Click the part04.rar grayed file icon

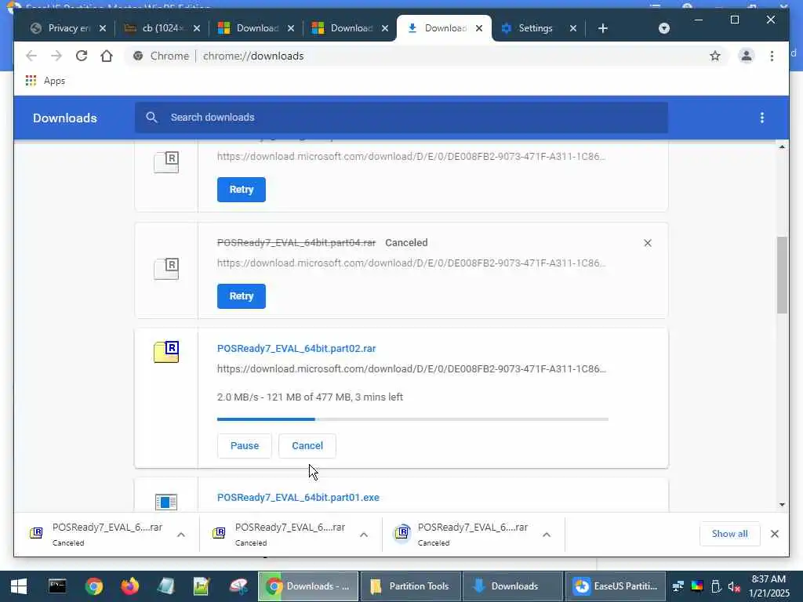click(x=166, y=269)
